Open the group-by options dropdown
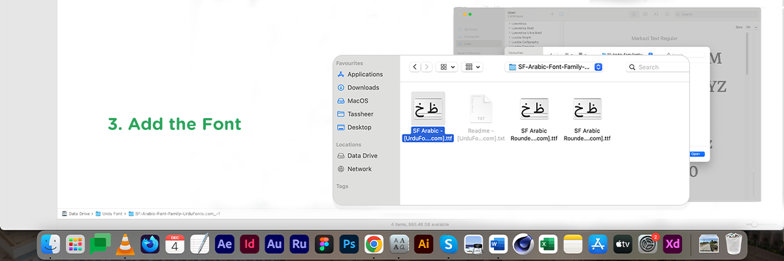The height and width of the screenshot is (261, 784). (472, 67)
